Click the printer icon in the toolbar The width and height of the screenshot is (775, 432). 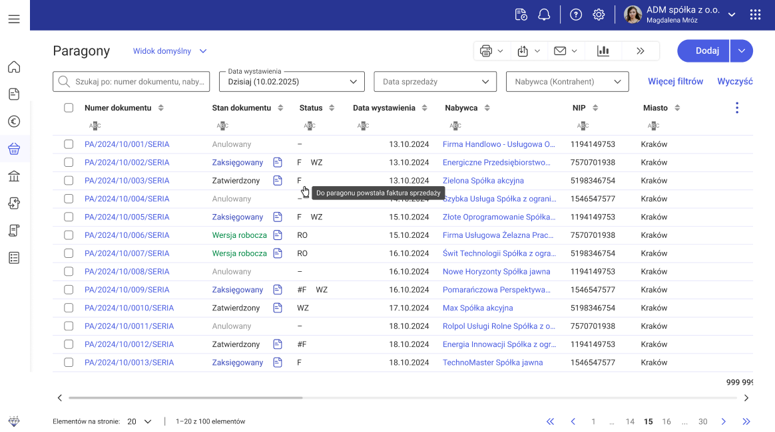486,51
